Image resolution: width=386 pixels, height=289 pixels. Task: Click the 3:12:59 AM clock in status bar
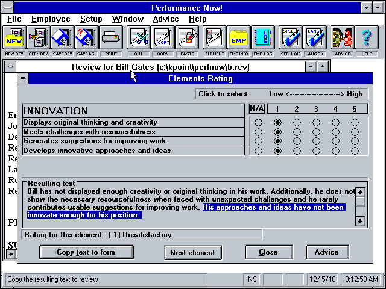point(361,279)
